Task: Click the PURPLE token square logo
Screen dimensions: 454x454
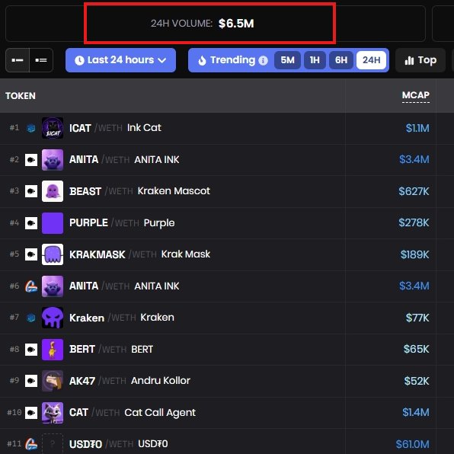Action: (x=53, y=223)
